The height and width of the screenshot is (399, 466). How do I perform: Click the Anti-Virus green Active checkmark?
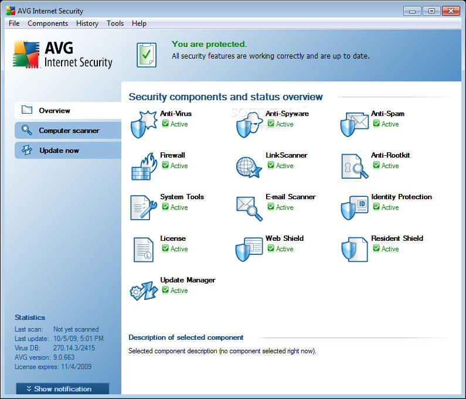pos(165,123)
